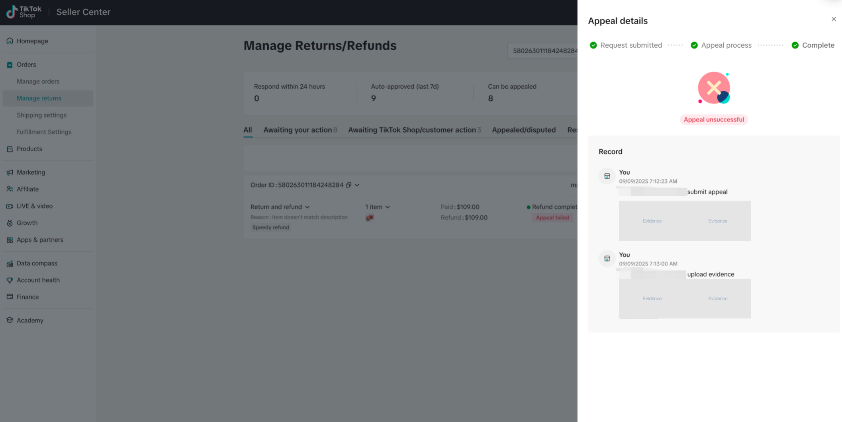Screen dimensions: 842x422
Task: Click the Affiliate people icon
Action: (10, 189)
